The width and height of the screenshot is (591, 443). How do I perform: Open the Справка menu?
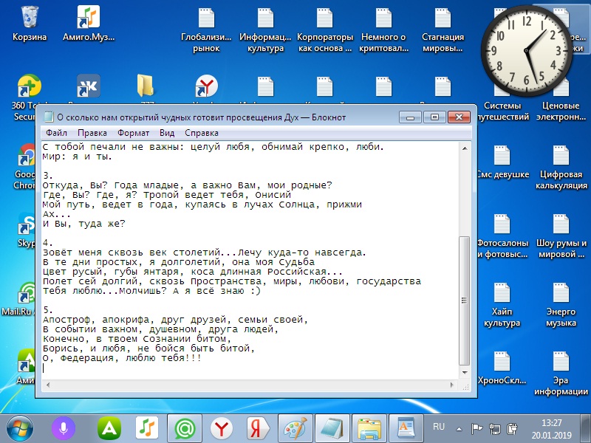click(x=201, y=133)
